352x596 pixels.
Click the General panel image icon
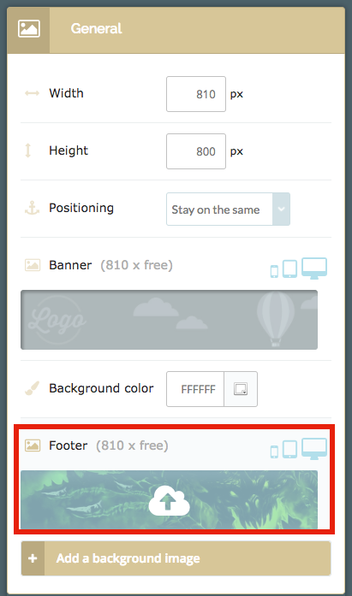pos(28,29)
